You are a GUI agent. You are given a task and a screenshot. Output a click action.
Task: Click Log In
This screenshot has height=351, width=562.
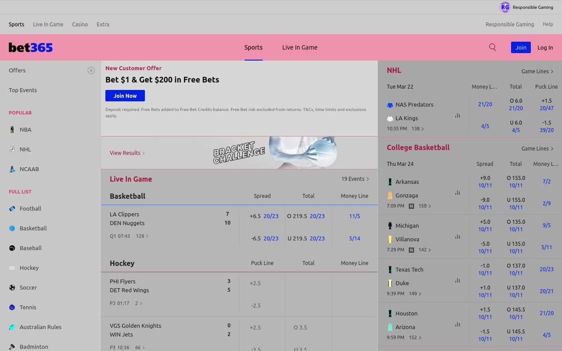pos(545,47)
